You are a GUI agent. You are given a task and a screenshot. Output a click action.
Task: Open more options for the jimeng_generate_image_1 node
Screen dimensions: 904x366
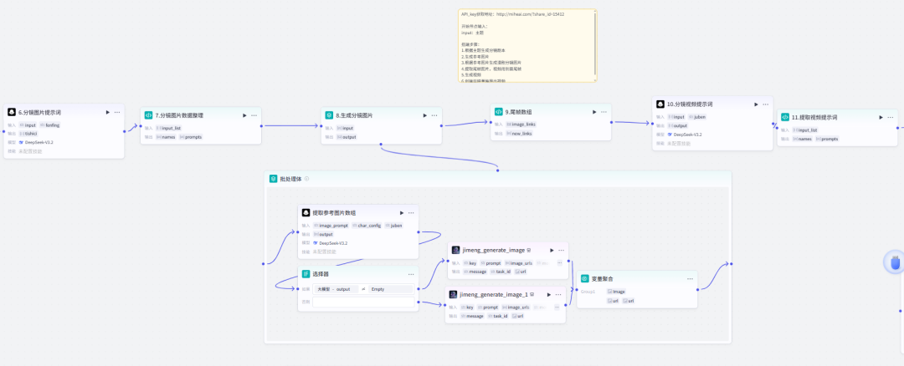tap(558, 294)
